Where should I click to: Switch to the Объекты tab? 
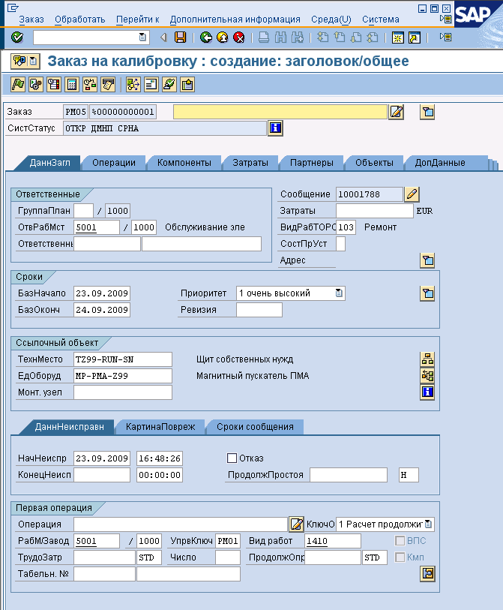tap(374, 163)
